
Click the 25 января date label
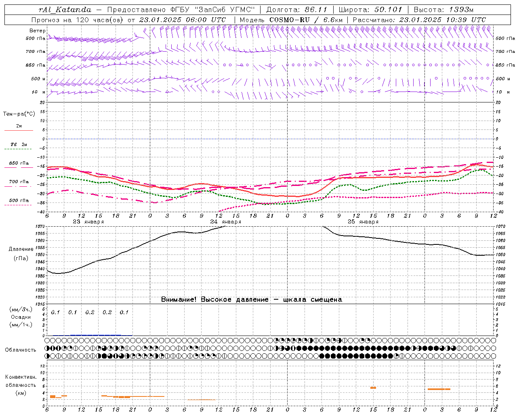[363, 222]
